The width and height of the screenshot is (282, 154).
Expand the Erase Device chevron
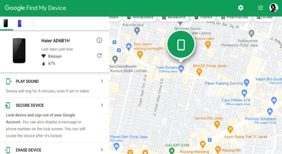pos(102,150)
